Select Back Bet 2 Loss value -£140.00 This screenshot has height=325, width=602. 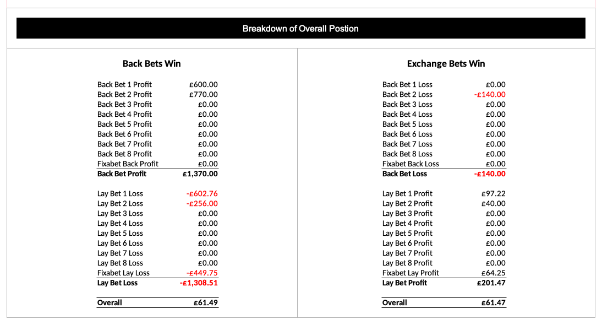pyautogui.click(x=490, y=95)
